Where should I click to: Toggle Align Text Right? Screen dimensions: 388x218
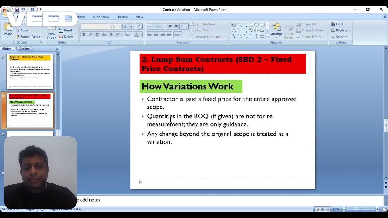click(x=162, y=35)
